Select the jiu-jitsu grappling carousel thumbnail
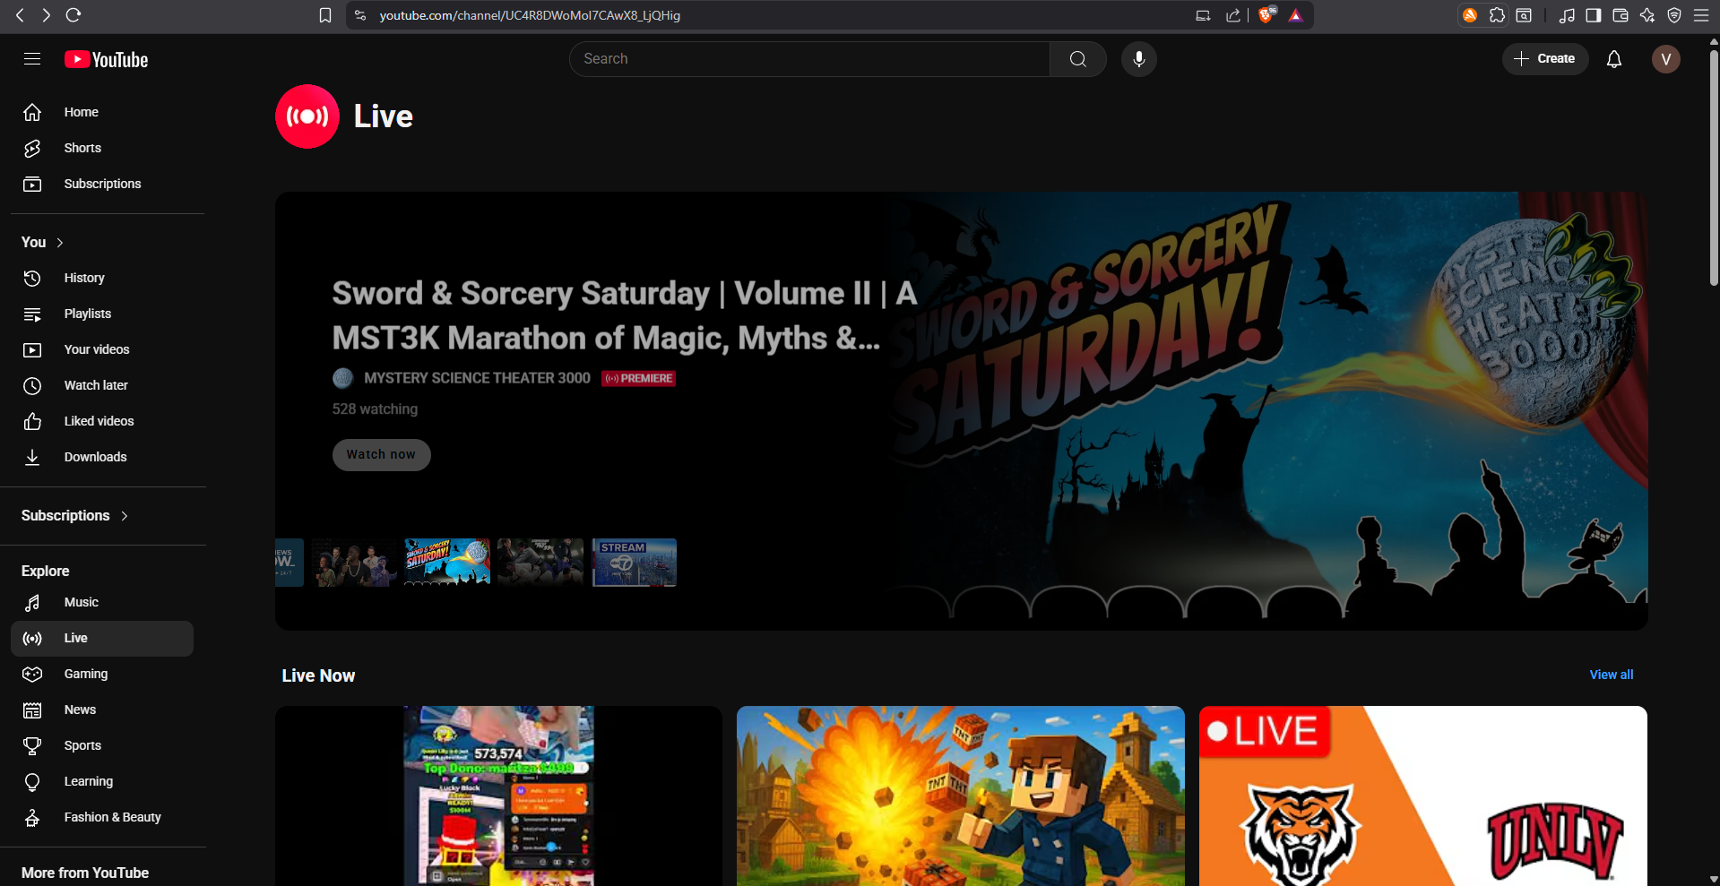Screen dimensions: 1720x886 point(540,563)
